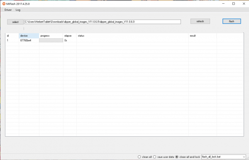Select the clean all radio option
Viewport: 249px width, 160px height.
pyautogui.click(x=139, y=157)
